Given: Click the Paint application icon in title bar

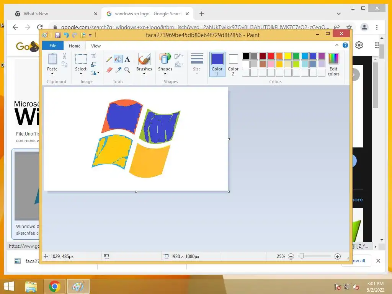Looking at the screenshot, I should (45, 35).
